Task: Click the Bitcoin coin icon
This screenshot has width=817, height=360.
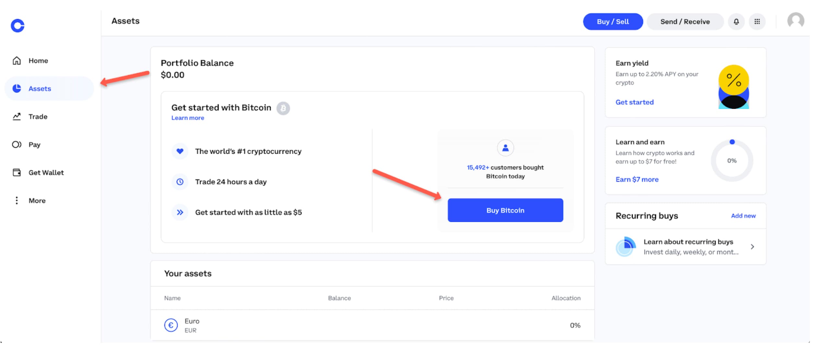Action: click(x=283, y=108)
